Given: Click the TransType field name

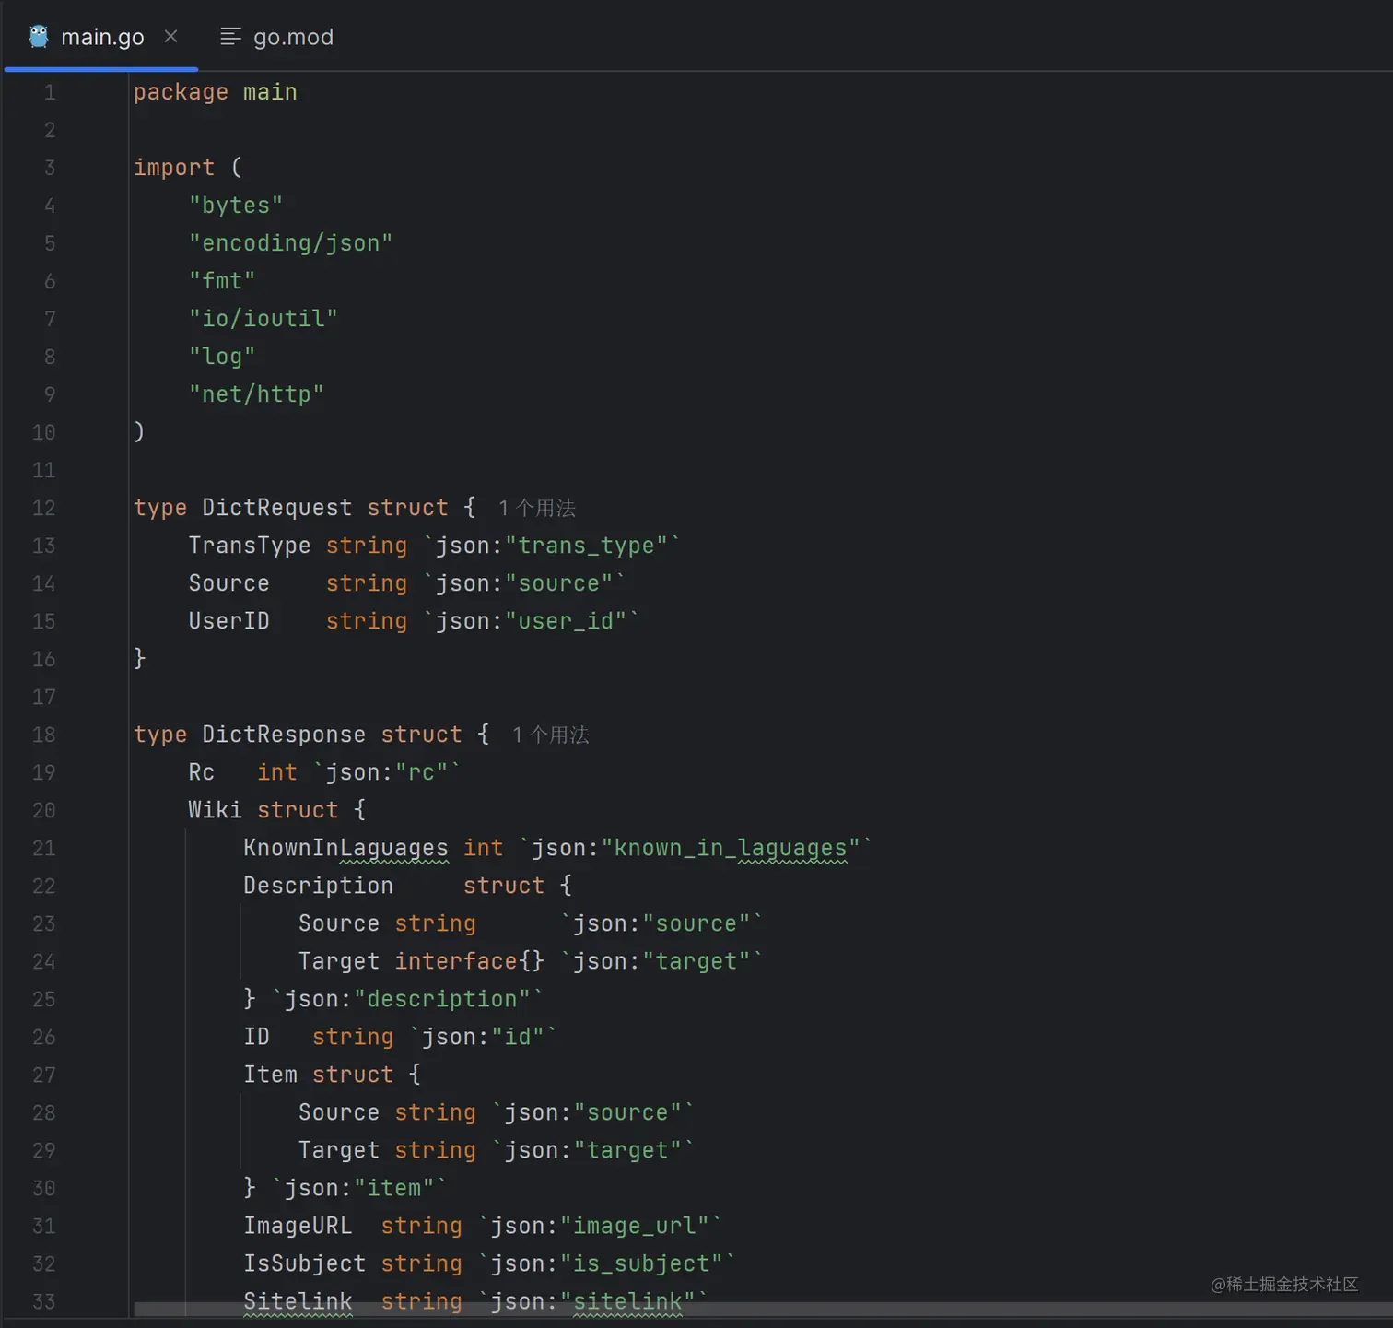Looking at the screenshot, I should [250, 546].
